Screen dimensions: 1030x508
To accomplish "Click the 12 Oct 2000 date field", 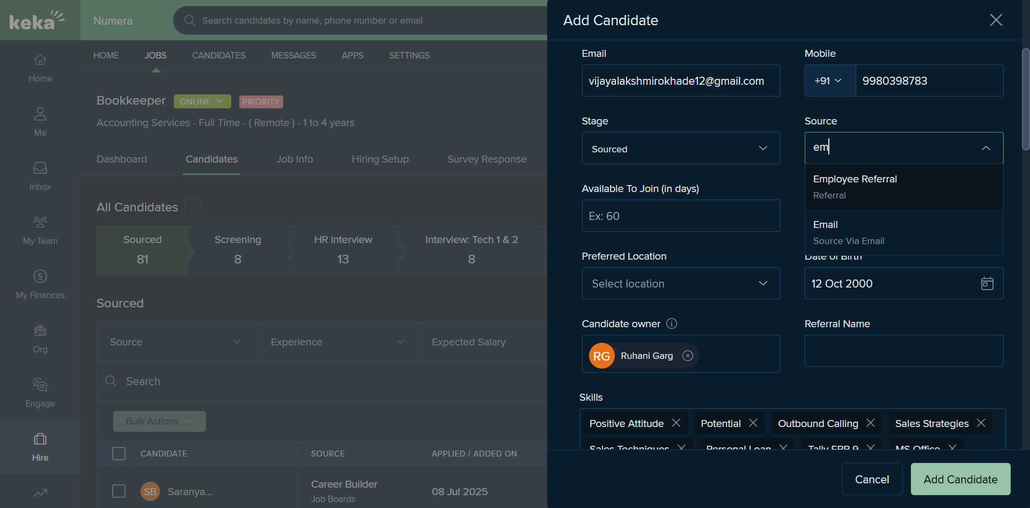I will tap(904, 283).
